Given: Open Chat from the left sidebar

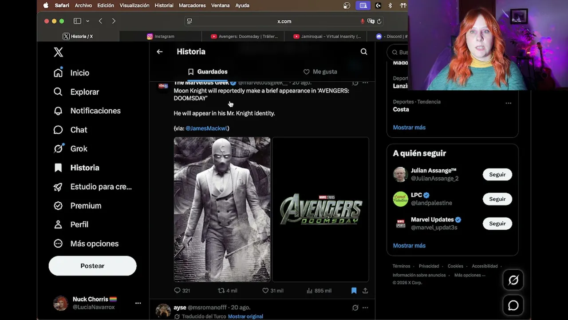Looking at the screenshot, I should [x=70, y=130].
